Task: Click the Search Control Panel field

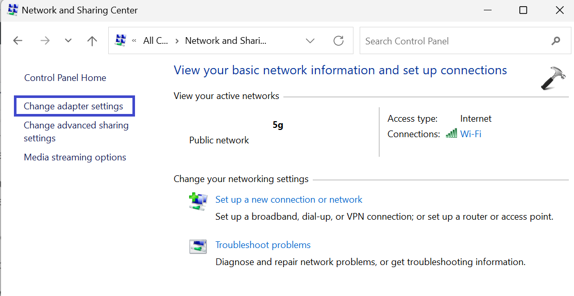Action: pyautogui.click(x=453, y=41)
